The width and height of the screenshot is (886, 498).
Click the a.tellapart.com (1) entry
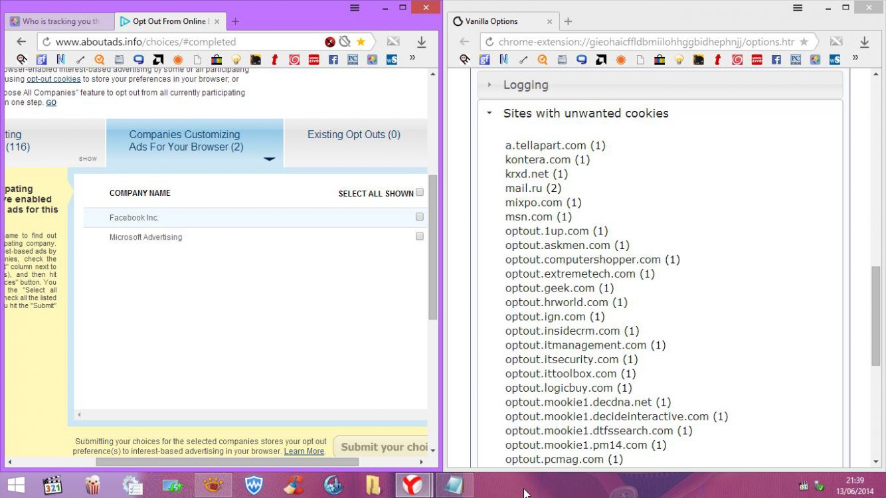point(555,145)
